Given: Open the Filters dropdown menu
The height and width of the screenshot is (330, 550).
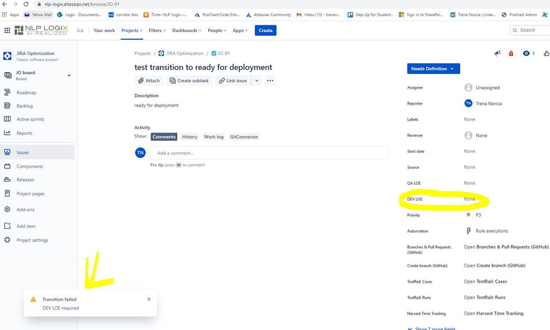Looking at the screenshot, I should point(157,30).
